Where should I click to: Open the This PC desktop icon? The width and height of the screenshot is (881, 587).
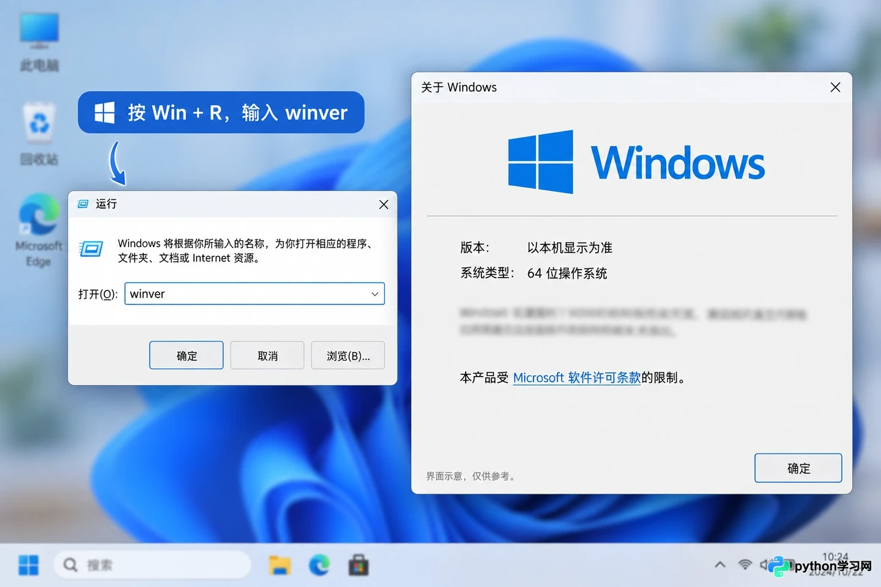[39, 42]
